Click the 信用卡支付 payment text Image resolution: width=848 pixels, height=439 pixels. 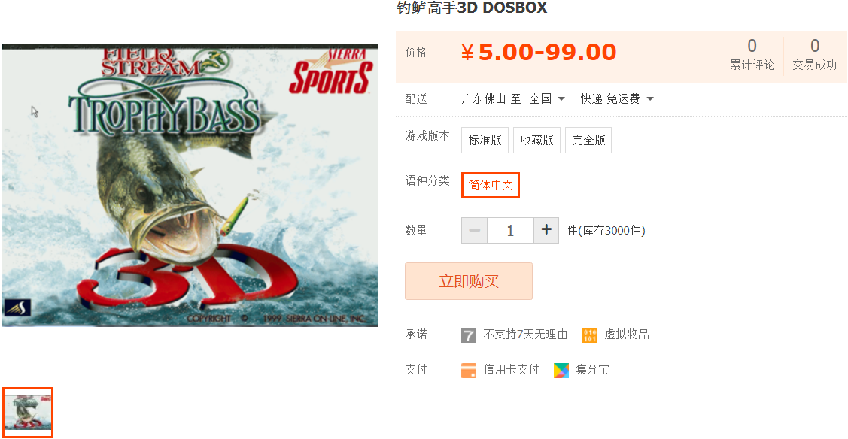(x=511, y=370)
